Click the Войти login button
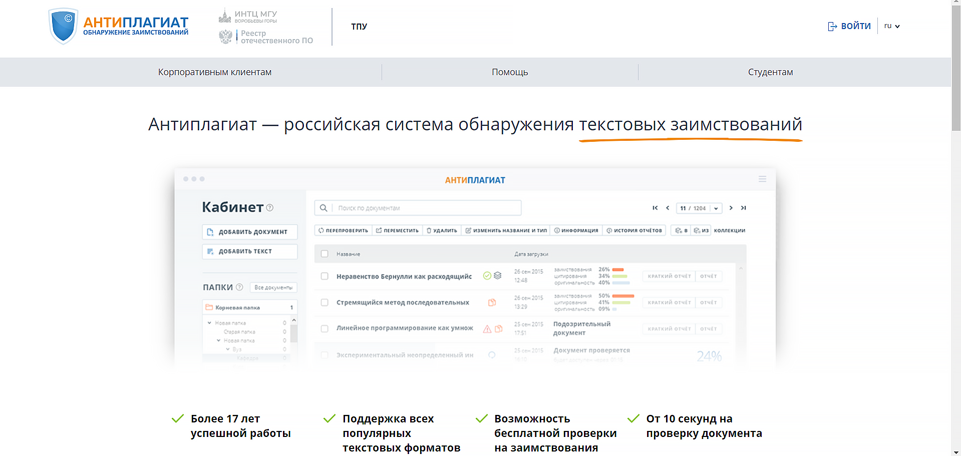 (849, 26)
